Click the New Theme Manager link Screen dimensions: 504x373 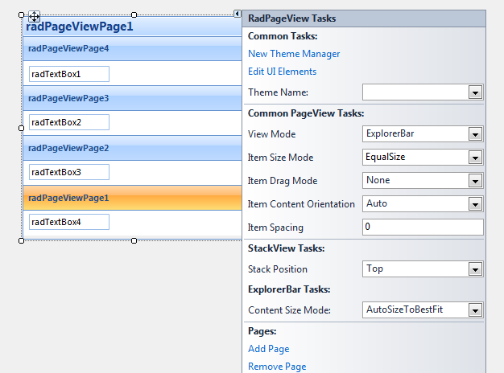[294, 54]
